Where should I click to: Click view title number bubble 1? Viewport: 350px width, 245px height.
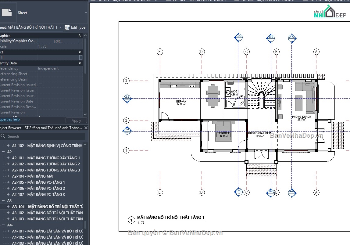(x=131, y=220)
